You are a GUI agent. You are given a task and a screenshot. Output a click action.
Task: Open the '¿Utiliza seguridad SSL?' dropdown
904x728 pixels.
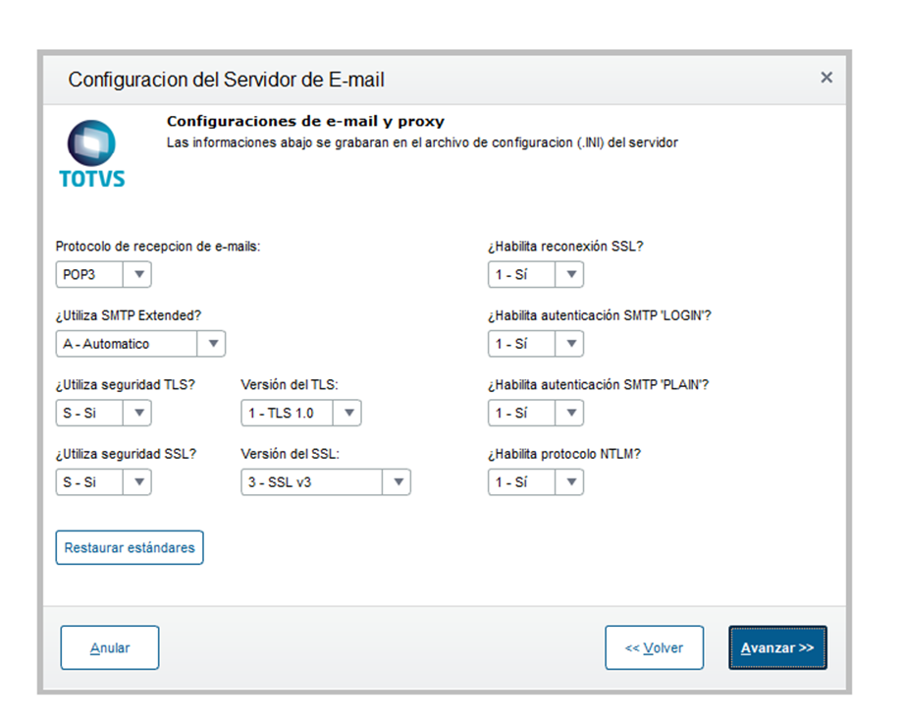click(137, 482)
